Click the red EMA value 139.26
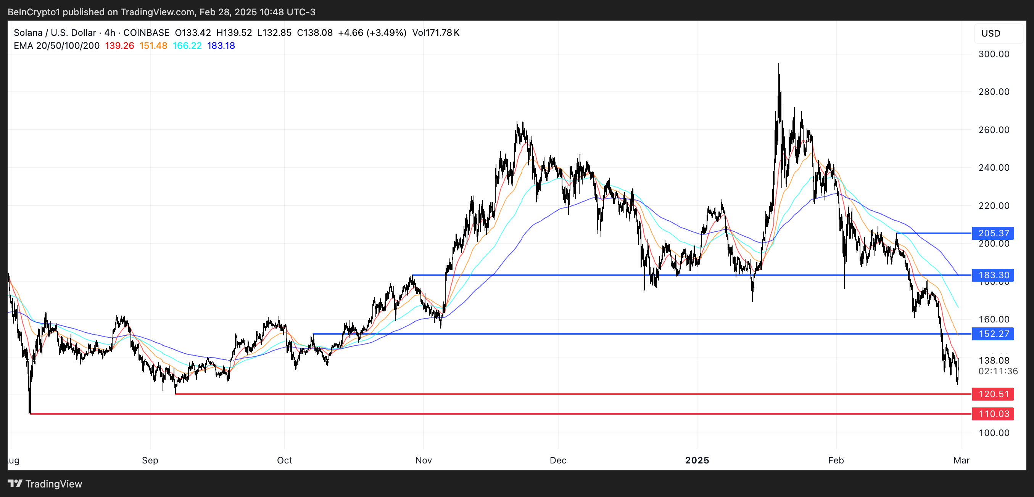This screenshot has width=1034, height=497. pyautogui.click(x=119, y=46)
